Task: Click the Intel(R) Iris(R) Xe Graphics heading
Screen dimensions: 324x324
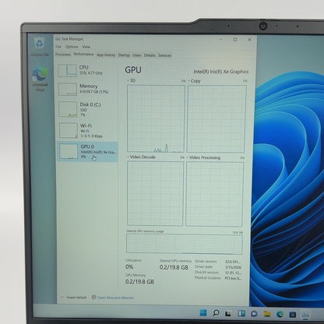Action: pos(221,72)
